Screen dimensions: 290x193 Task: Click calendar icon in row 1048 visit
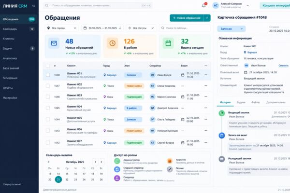(x=183, y=75)
